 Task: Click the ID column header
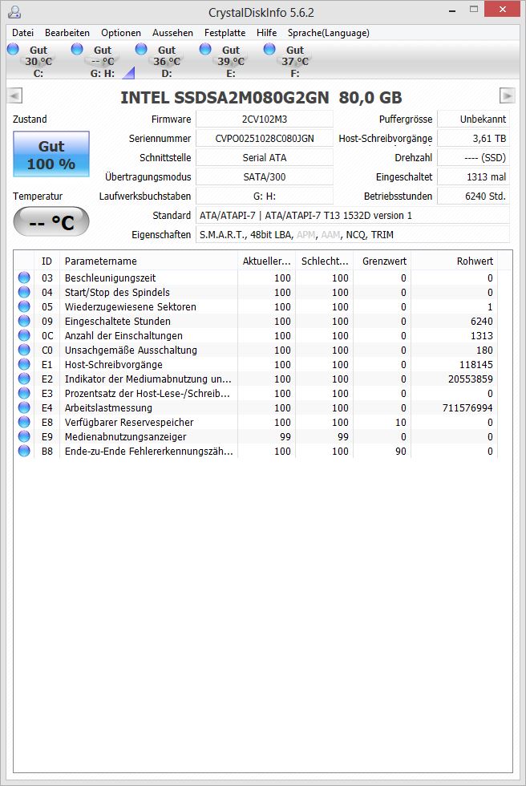pyautogui.click(x=47, y=261)
